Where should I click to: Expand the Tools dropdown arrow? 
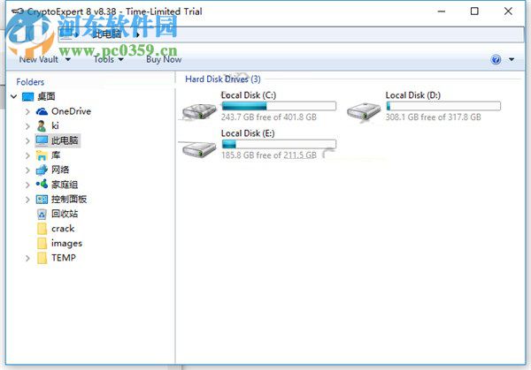[x=120, y=60]
